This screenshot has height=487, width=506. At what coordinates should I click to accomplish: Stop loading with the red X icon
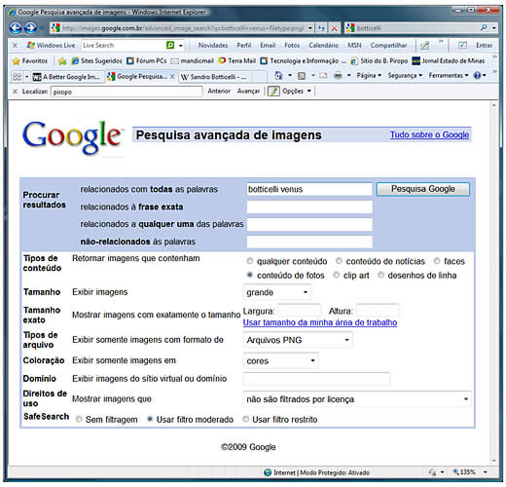(x=334, y=28)
